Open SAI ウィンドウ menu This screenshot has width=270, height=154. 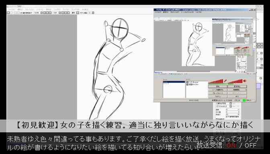(x=75, y=10)
